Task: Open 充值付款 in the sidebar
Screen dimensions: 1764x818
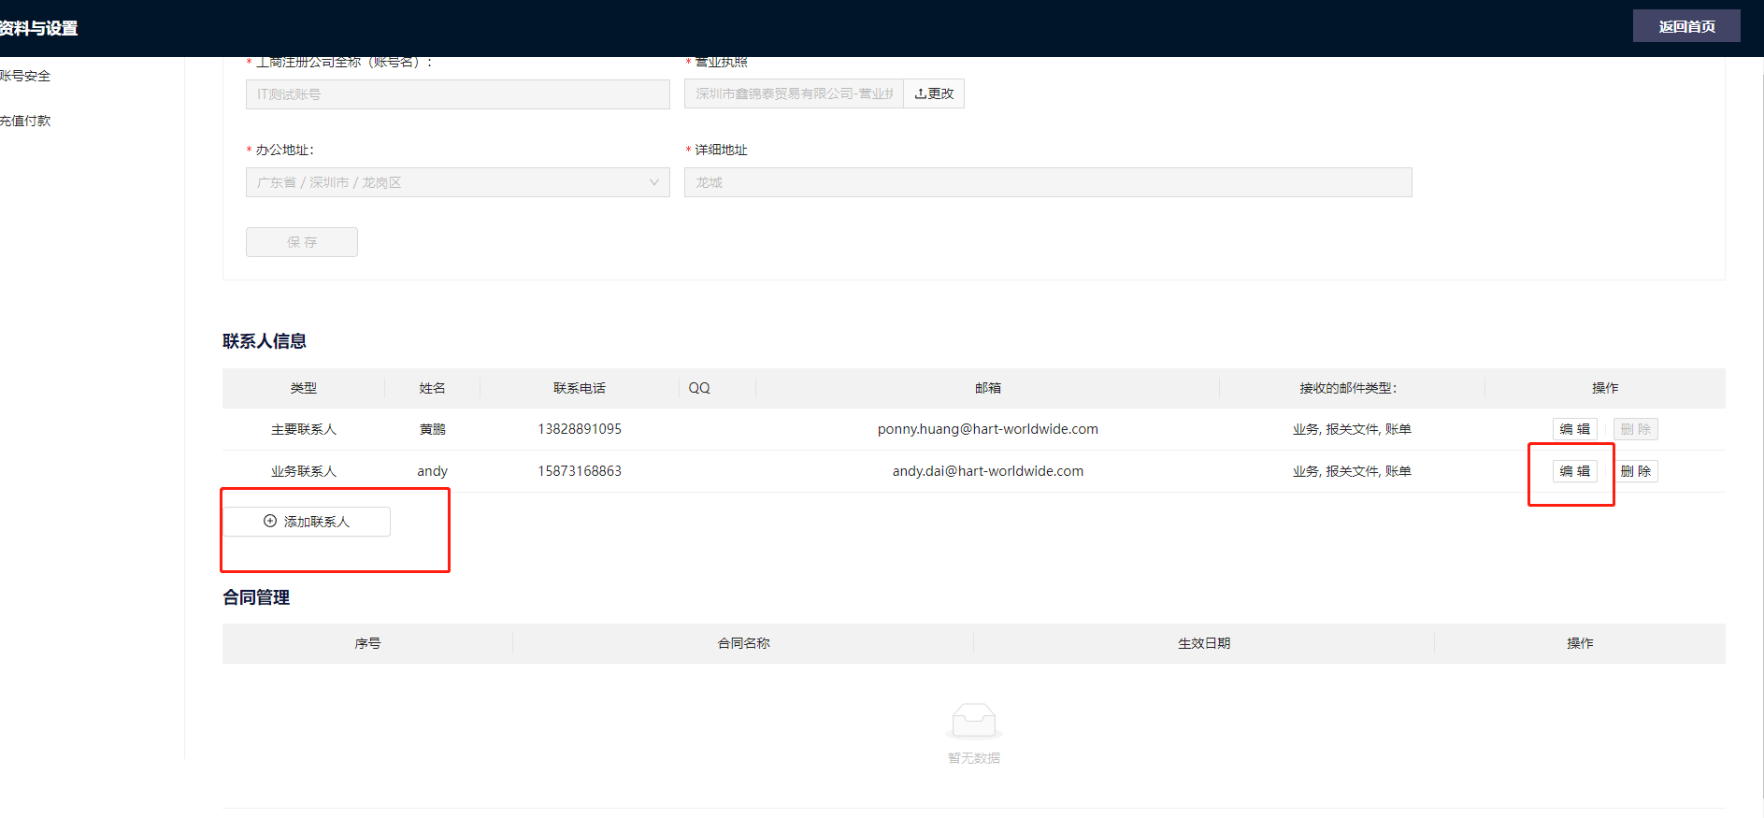Action: pyautogui.click(x=26, y=122)
